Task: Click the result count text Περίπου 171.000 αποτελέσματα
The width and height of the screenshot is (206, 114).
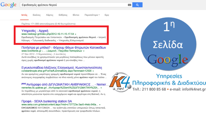Action: click(48, 24)
